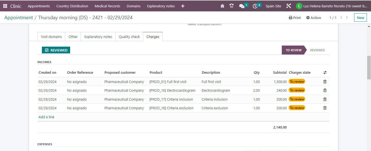The height and width of the screenshot is (151, 371).
Task: Open Explanatory notes in top navbar
Action: point(161,6)
